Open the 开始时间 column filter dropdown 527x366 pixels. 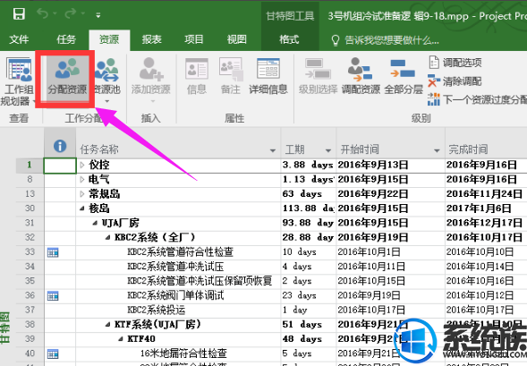point(437,150)
